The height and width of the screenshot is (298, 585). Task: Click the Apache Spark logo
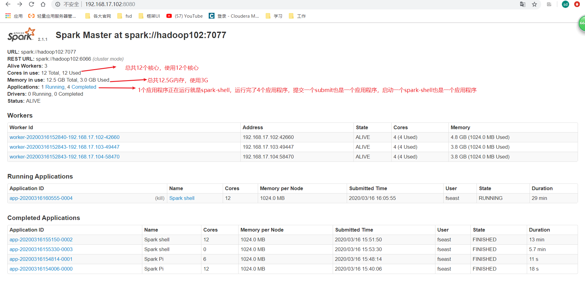pyautogui.click(x=21, y=34)
